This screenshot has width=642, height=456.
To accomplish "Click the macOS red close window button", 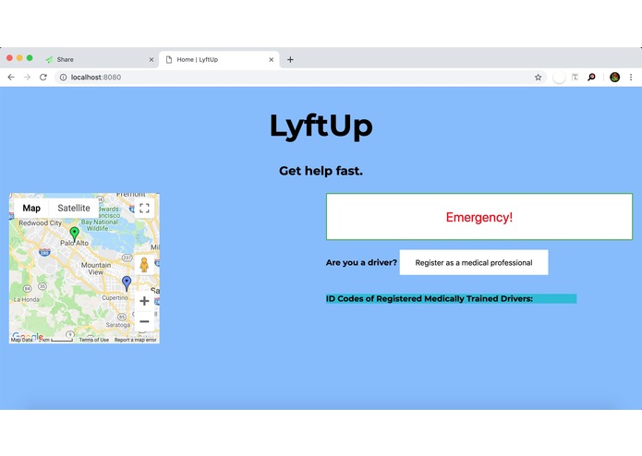I will click(9, 58).
